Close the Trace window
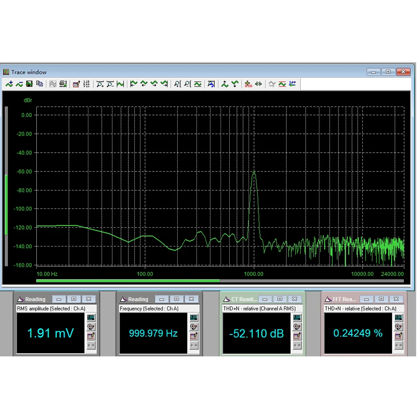This screenshot has height=417, width=417. click(x=403, y=72)
